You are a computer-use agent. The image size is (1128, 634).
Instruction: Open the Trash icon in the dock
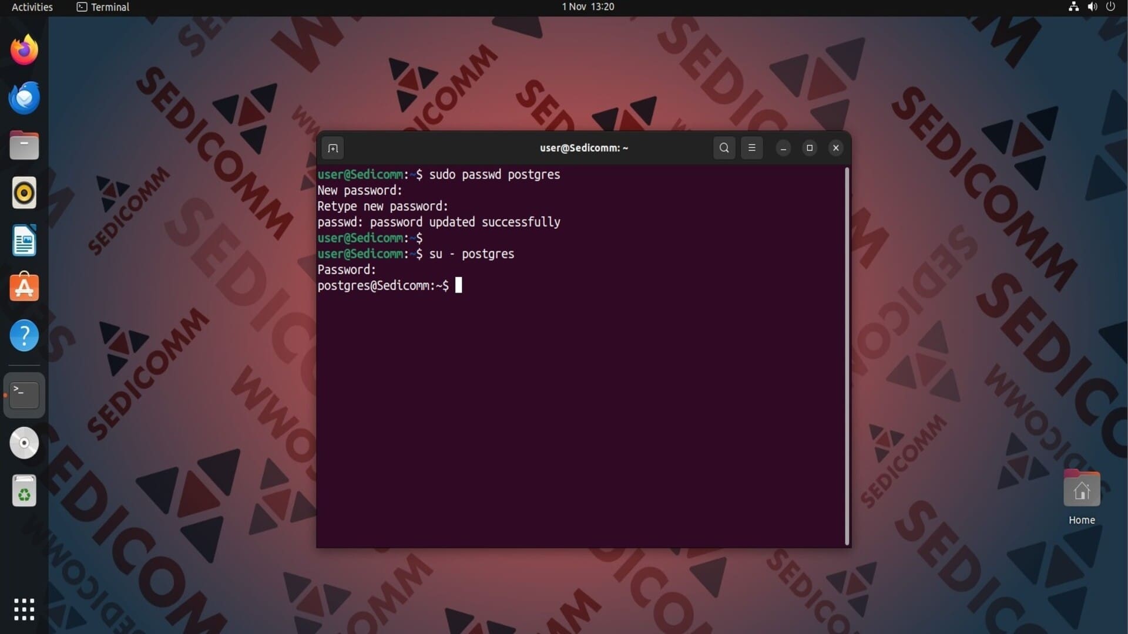click(24, 491)
